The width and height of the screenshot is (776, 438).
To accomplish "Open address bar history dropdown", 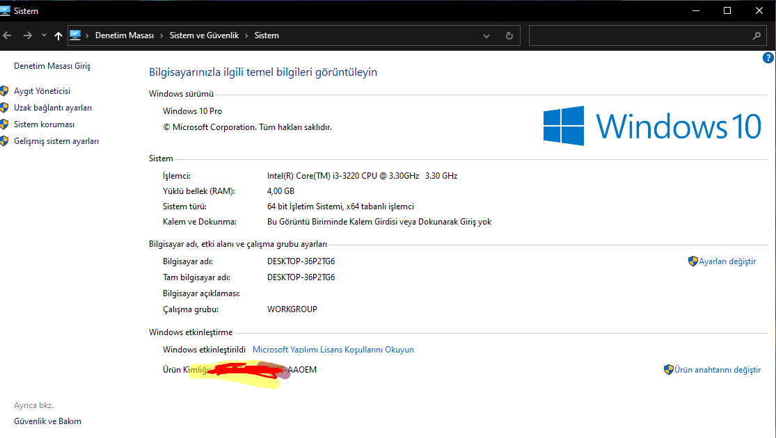I will (x=486, y=35).
